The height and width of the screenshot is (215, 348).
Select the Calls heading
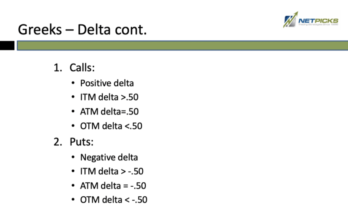82,67
